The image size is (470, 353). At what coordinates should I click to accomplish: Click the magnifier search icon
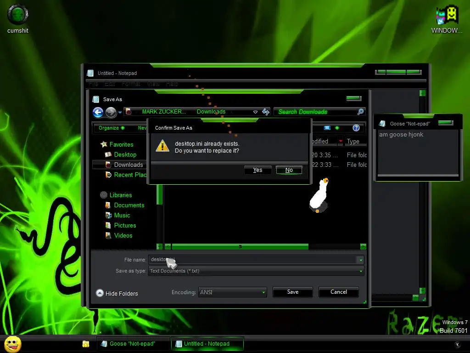[x=361, y=112]
